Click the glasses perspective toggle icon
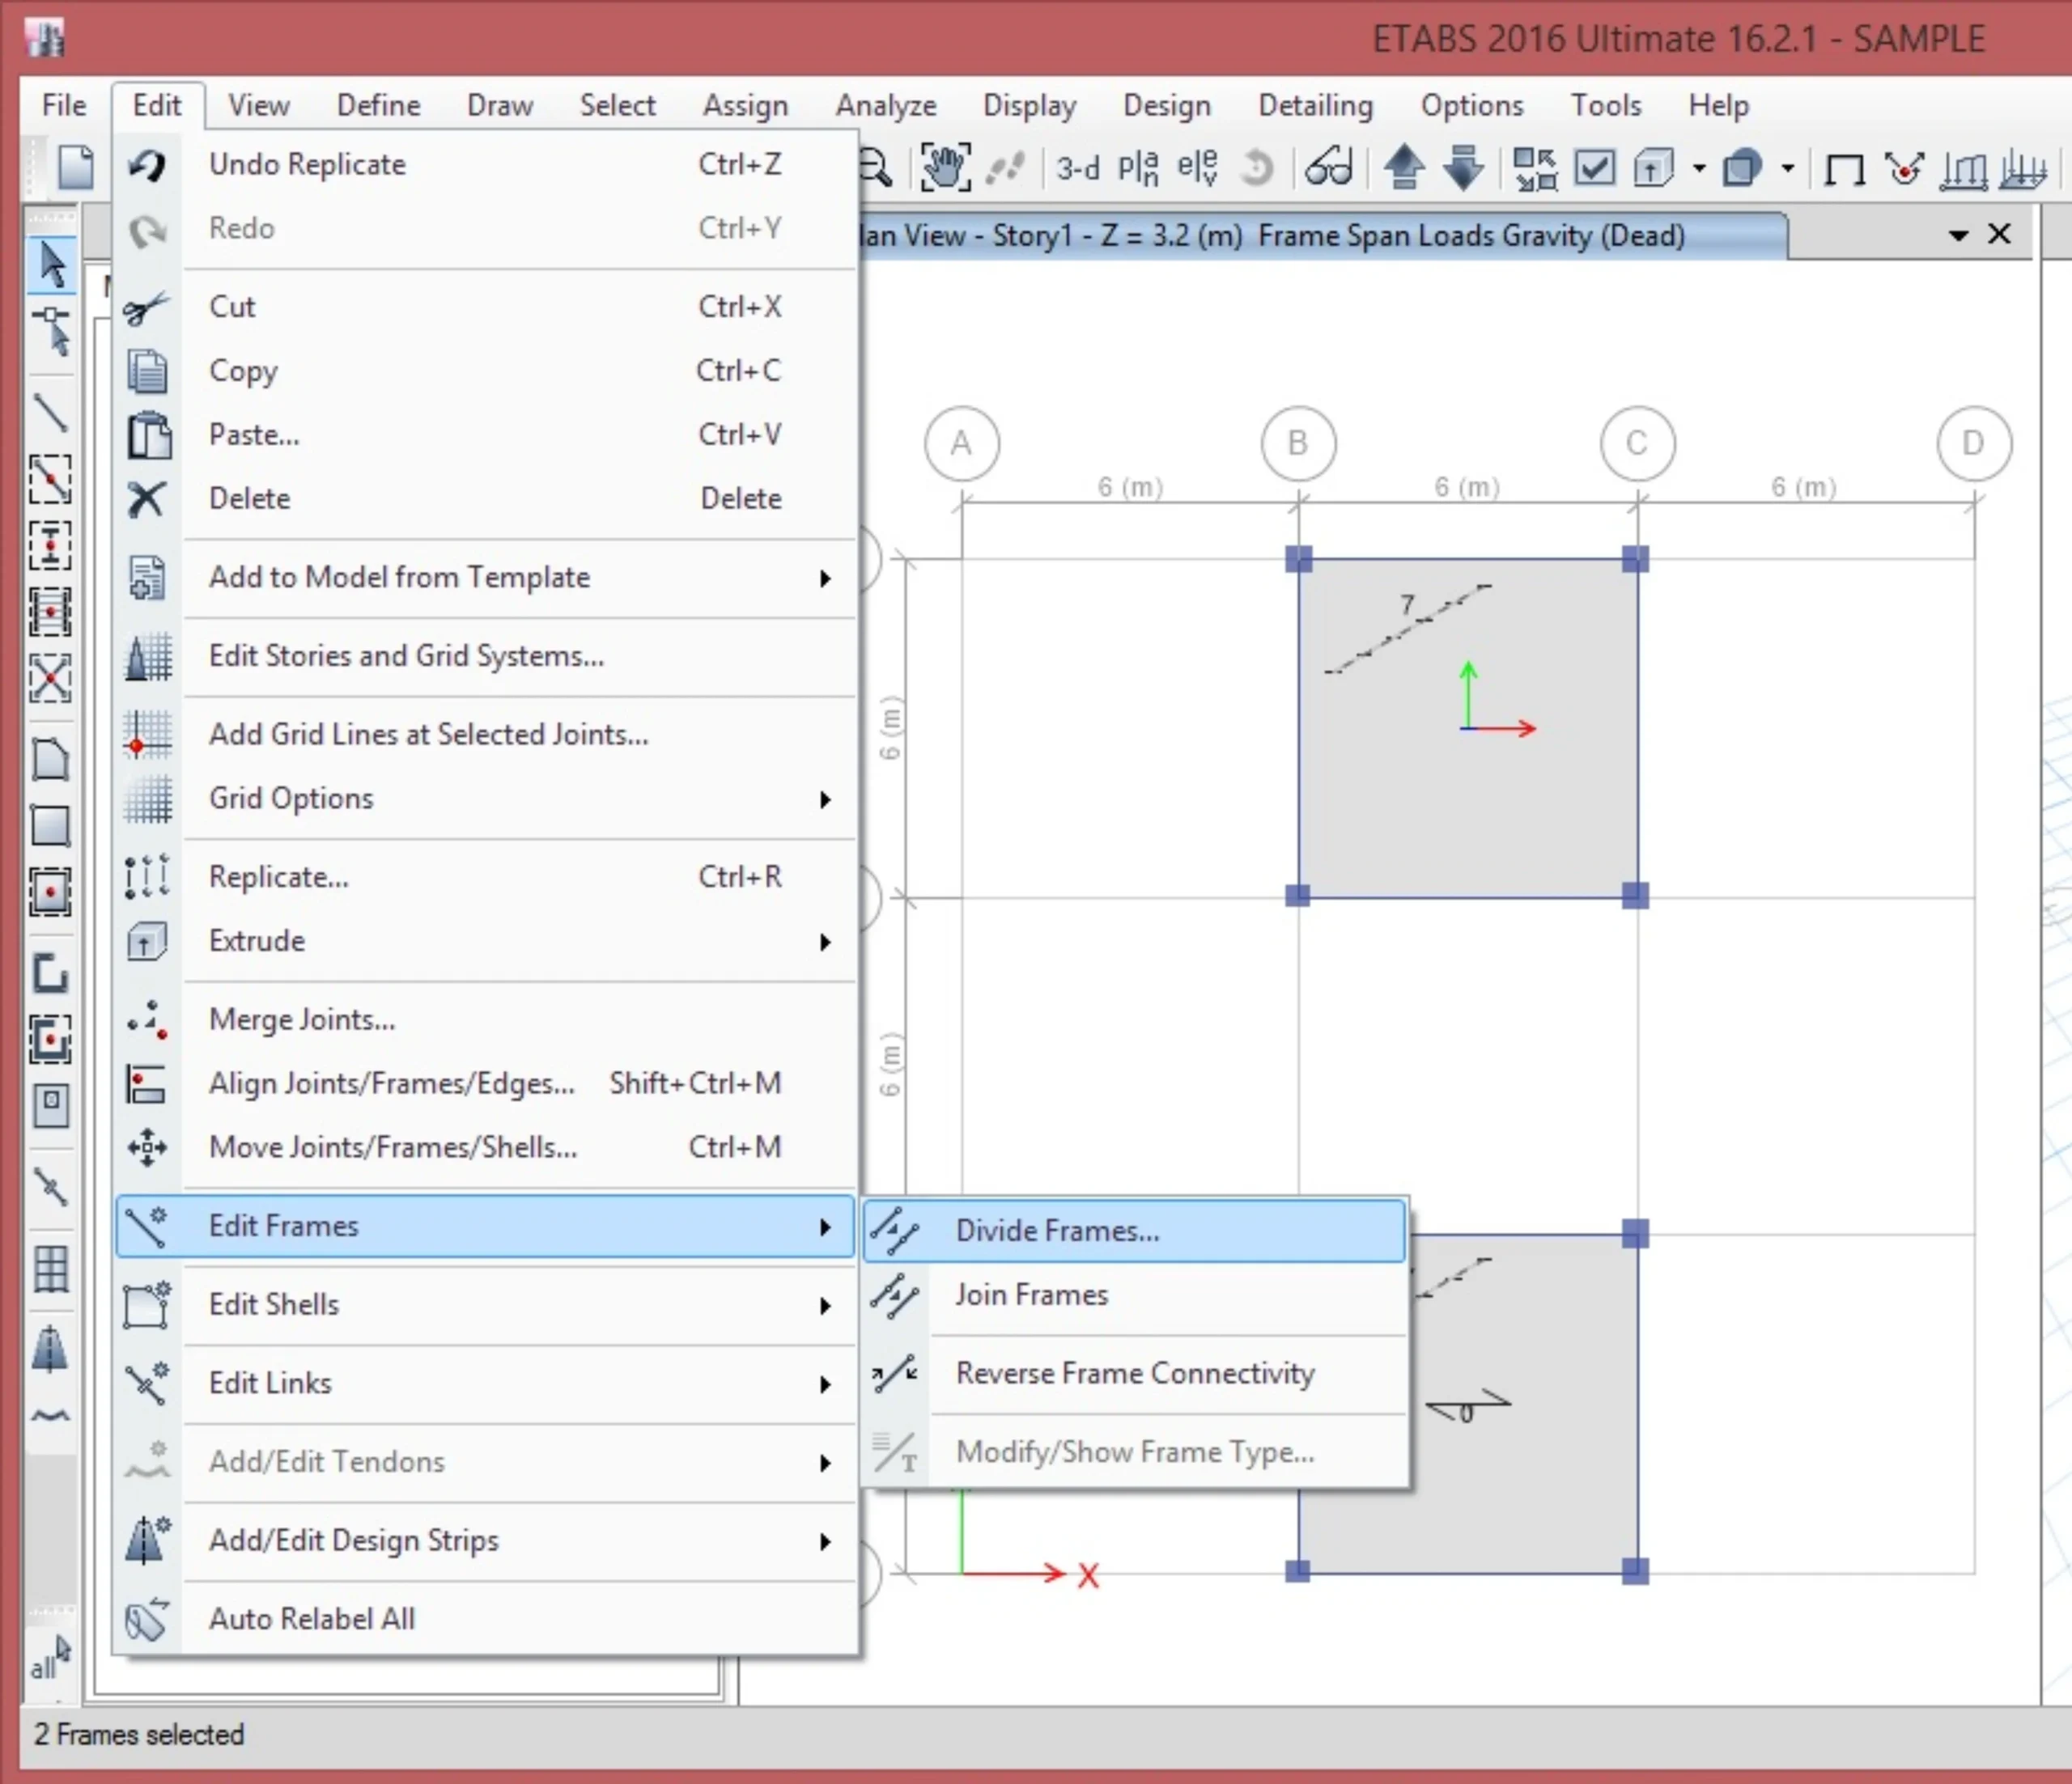The image size is (2072, 1784). pyautogui.click(x=1329, y=168)
